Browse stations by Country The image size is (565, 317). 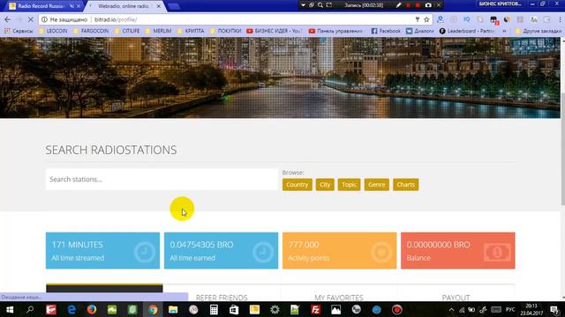(298, 184)
